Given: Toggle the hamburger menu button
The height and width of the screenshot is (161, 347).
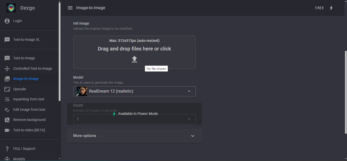Looking at the screenshot, I should pyautogui.click(x=70, y=8).
